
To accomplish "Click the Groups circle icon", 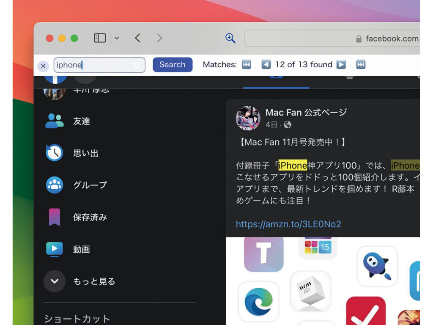I will pyautogui.click(x=55, y=185).
